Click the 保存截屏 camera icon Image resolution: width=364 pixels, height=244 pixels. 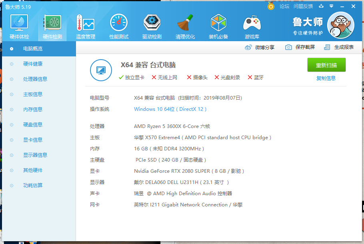tap(288, 47)
